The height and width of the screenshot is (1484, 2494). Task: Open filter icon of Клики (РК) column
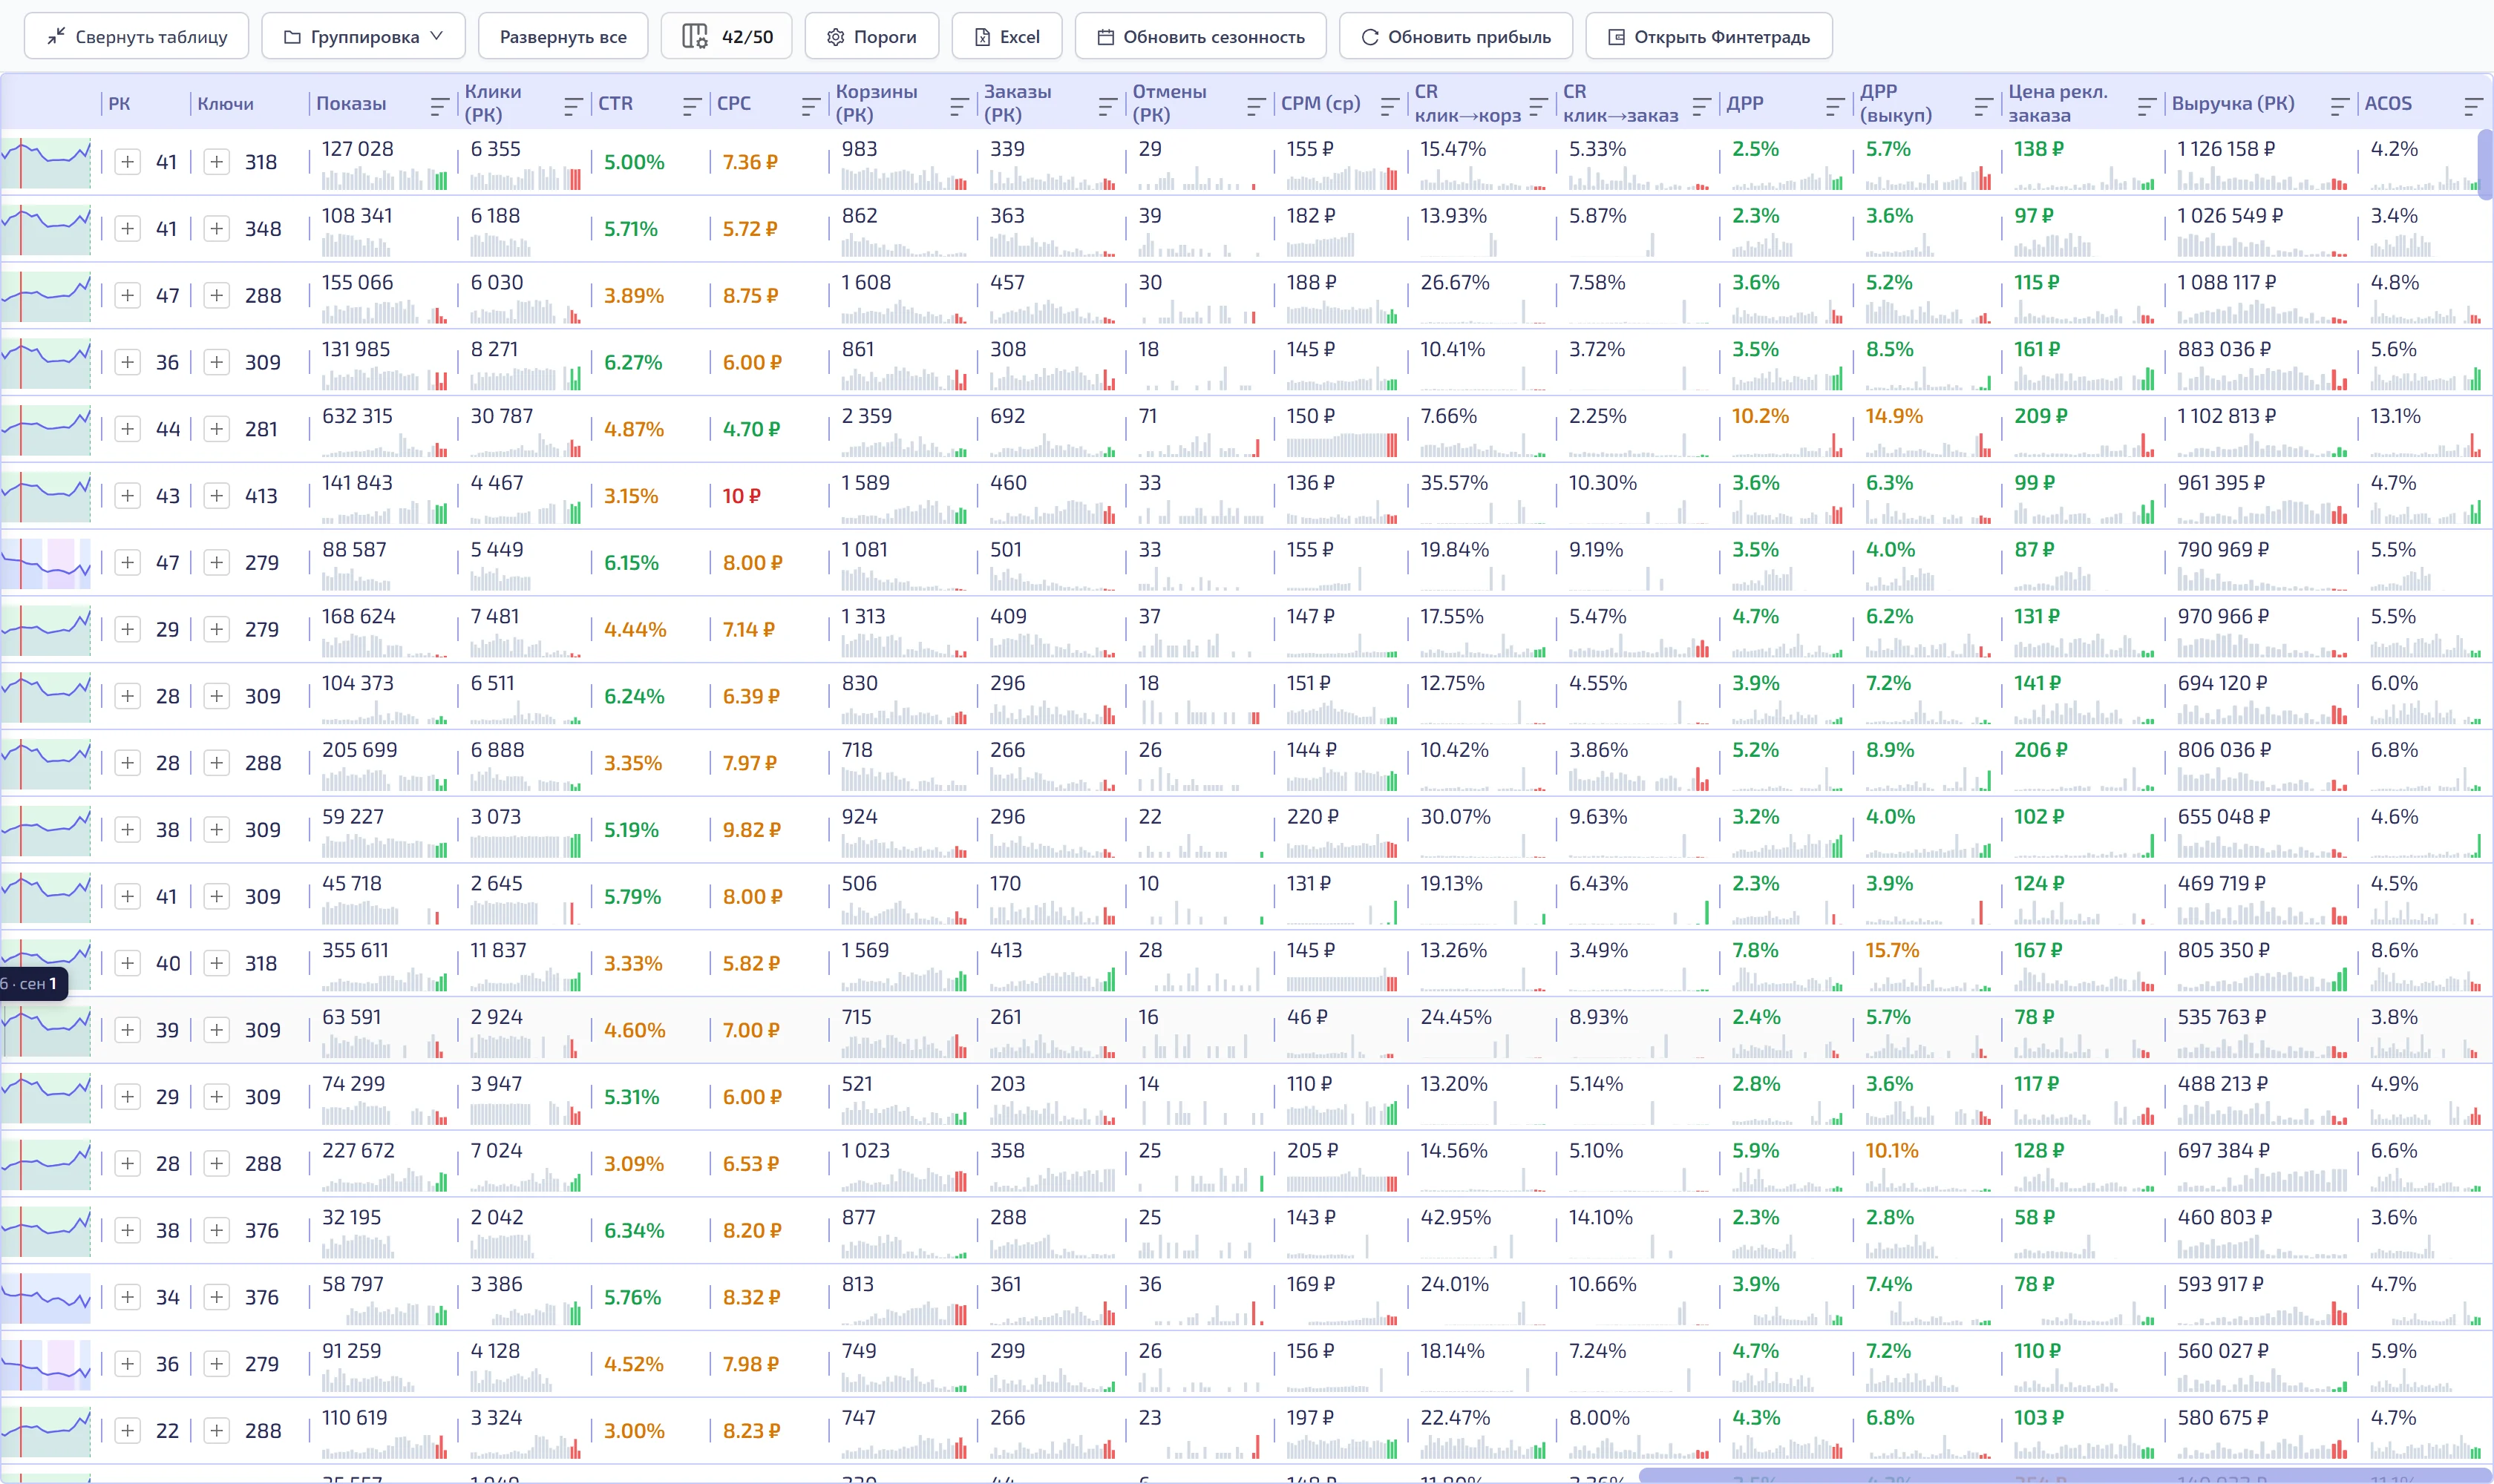pos(573,105)
